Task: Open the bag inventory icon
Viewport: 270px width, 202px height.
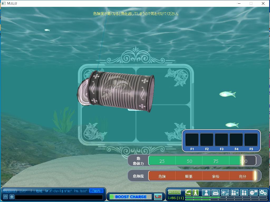Action: point(215,193)
